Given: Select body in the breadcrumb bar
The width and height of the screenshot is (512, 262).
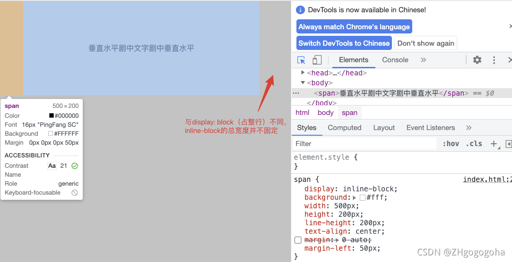Looking at the screenshot, I should tap(326, 113).
